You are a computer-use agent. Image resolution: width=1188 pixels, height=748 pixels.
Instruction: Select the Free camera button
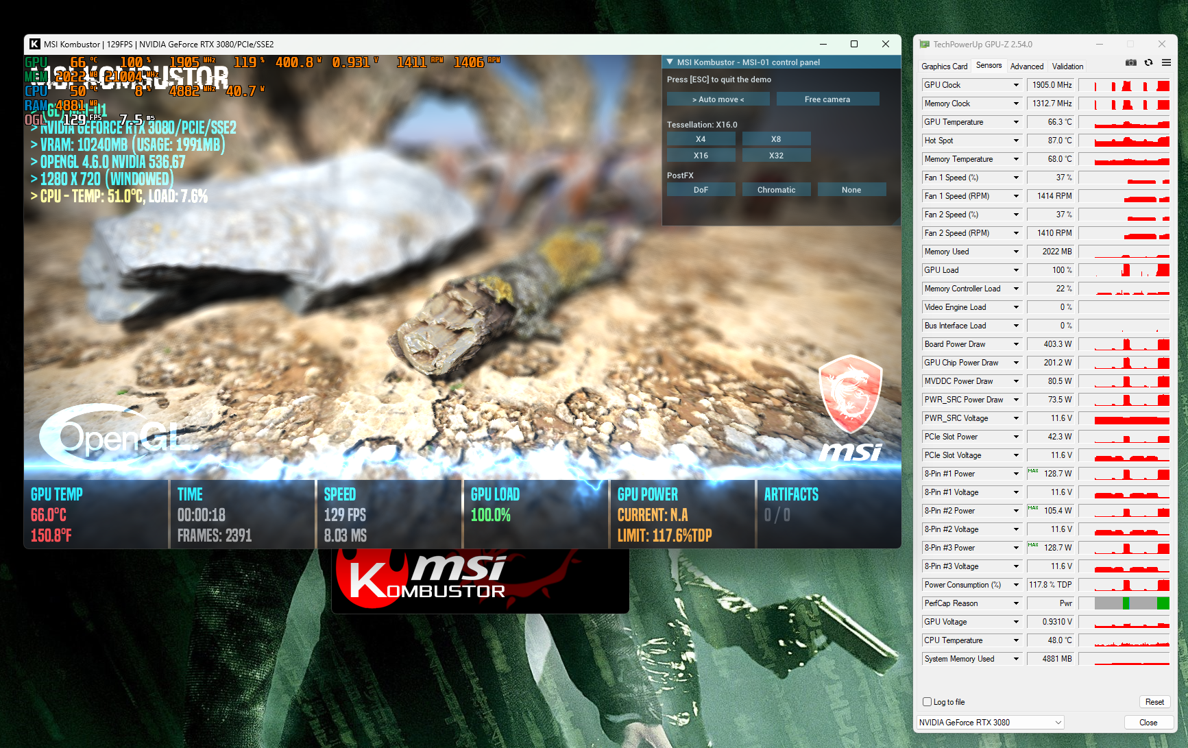click(x=827, y=99)
